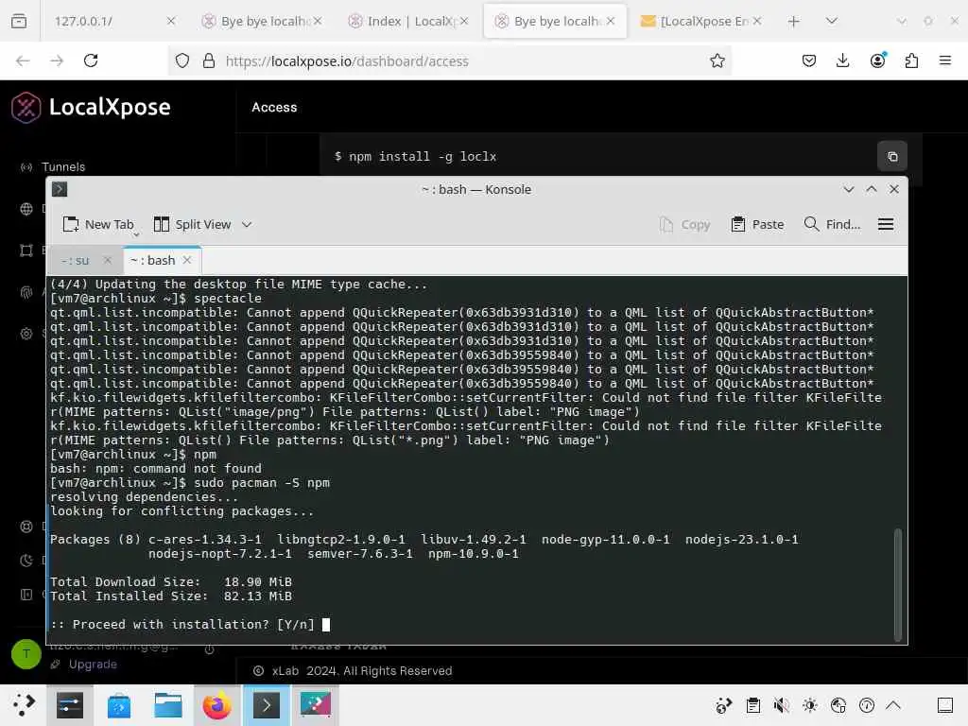
Task: Open the KDE application launcher
Action: point(23,705)
